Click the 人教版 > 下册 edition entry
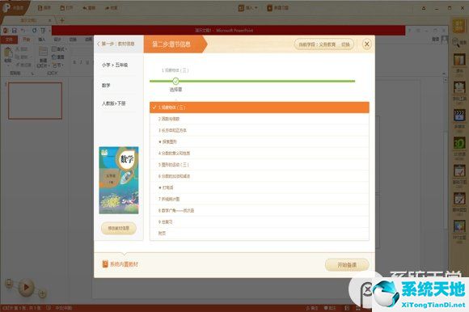The height and width of the screenshot is (312, 469). pyautogui.click(x=114, y=103)
